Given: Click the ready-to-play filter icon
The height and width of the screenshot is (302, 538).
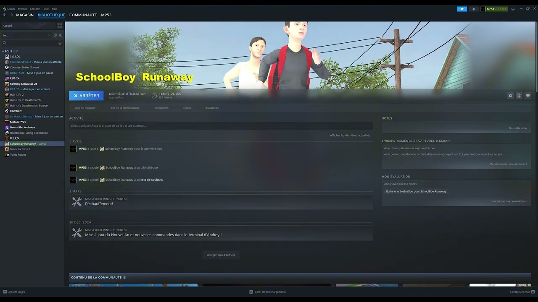Looking at the screenshot, I should click(61, 35).
